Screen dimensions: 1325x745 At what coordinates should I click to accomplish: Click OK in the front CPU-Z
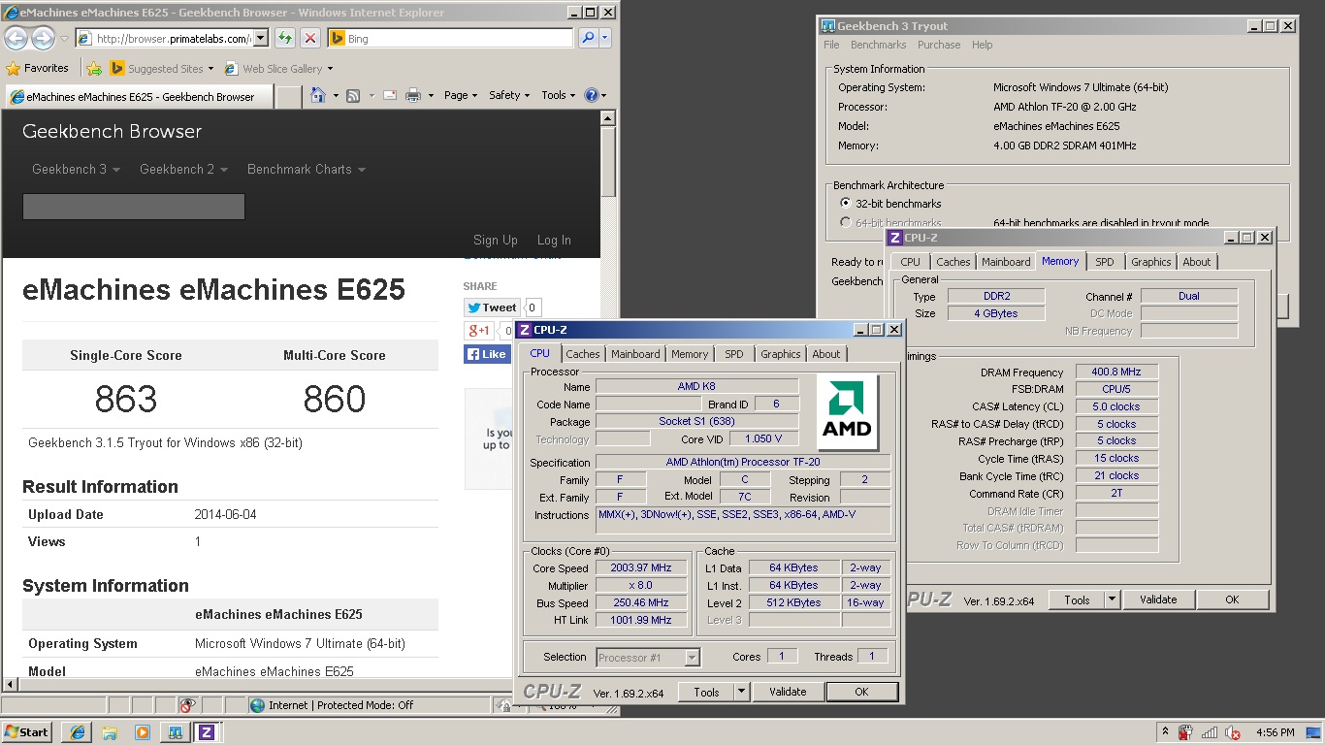861,692
